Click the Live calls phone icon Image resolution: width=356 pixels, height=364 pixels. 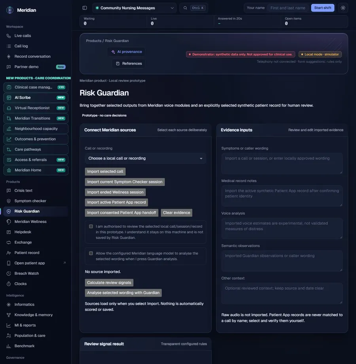click(9, 36)
